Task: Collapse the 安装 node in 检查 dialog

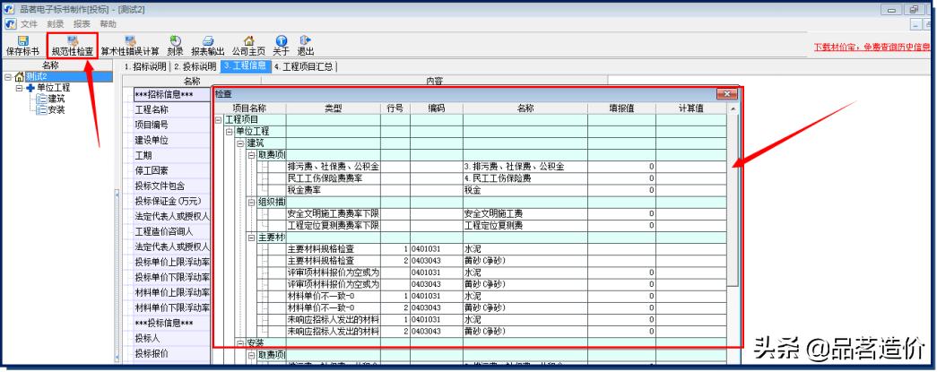Action: click(x=241, y=342)
